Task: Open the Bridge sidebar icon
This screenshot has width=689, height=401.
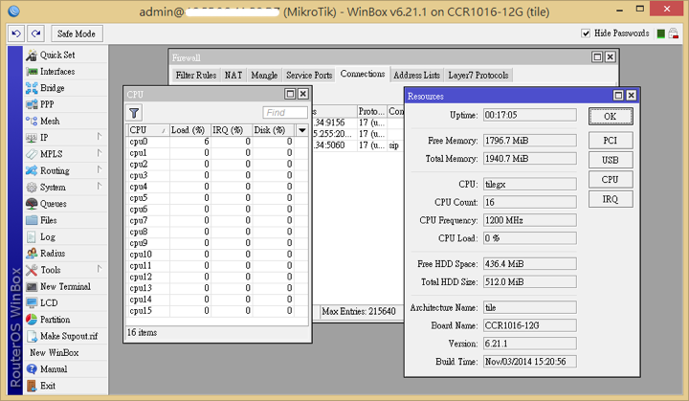Action: (x=32, y=88)
